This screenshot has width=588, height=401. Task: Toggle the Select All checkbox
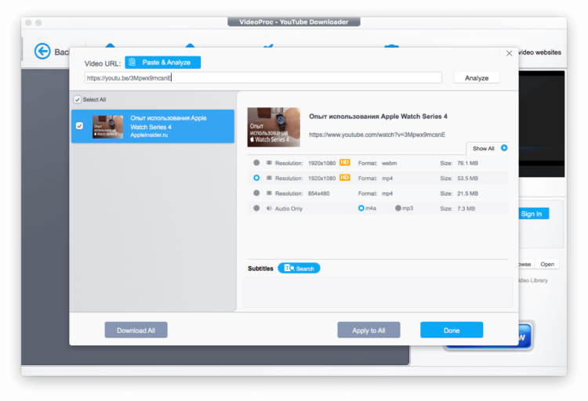click(x=78, y=99)
